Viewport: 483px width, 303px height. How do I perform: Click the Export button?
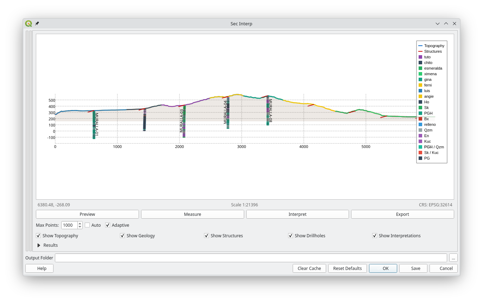click(402, 214)
